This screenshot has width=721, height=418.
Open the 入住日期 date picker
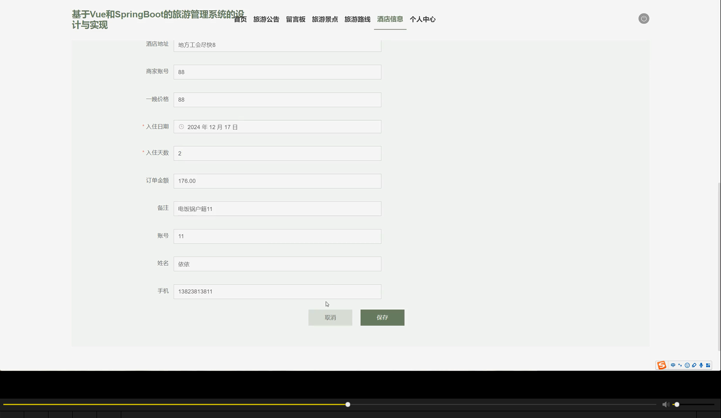277,127
